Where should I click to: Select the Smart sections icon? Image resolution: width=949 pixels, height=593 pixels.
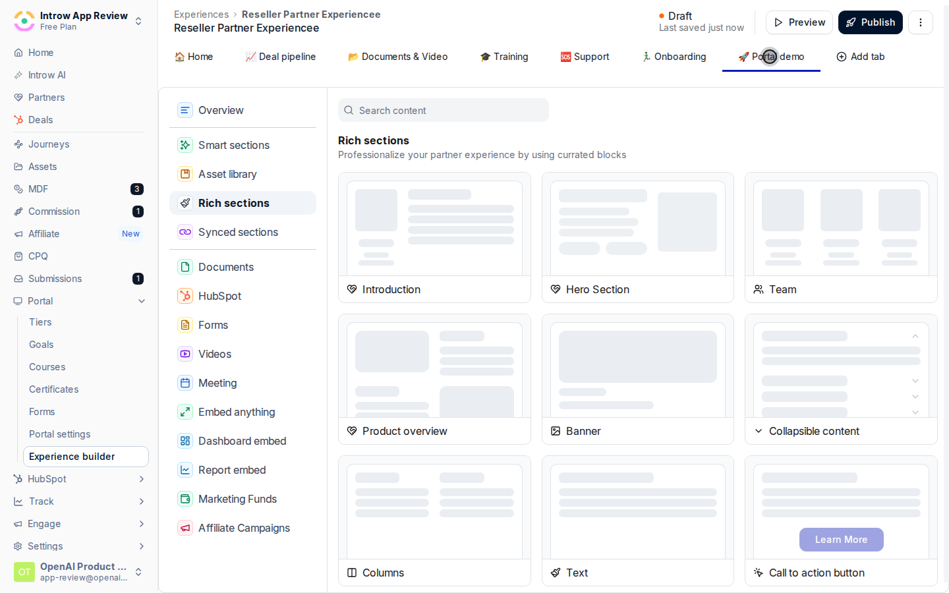coord(185,145)
